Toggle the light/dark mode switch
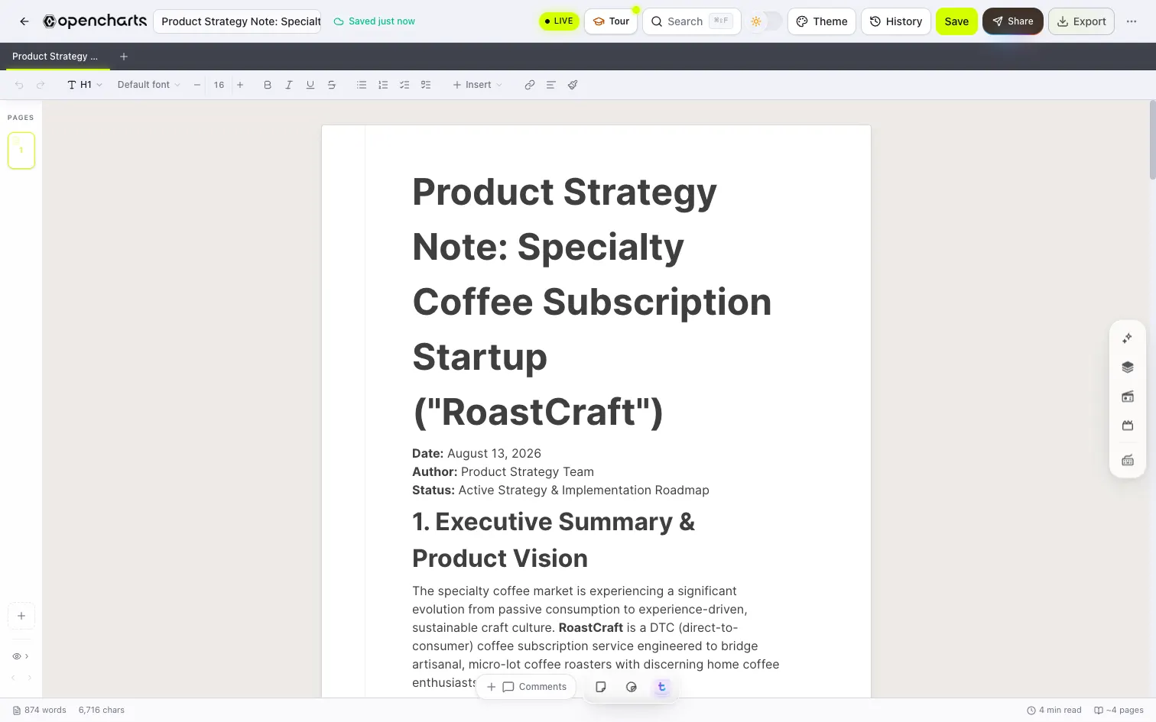 coord(765,21)
